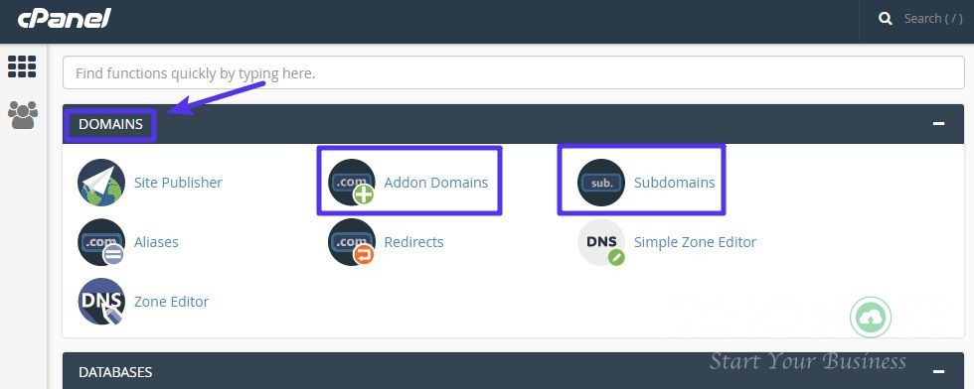Open the Aliases link

157,242
